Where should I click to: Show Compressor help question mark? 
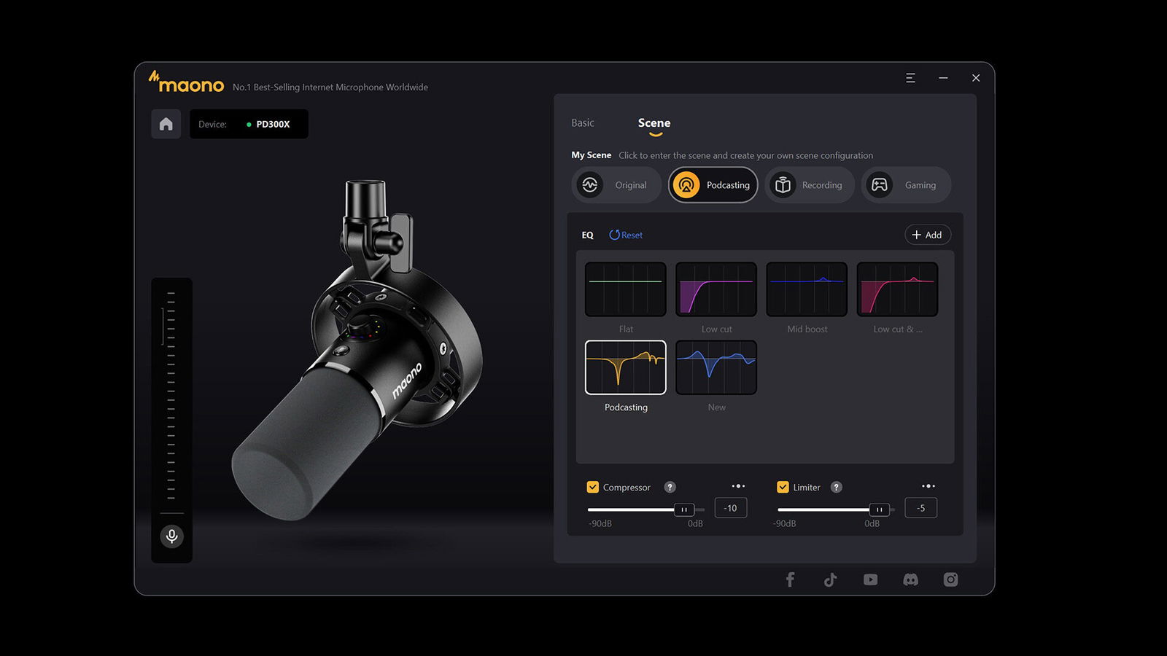[670, 487]
